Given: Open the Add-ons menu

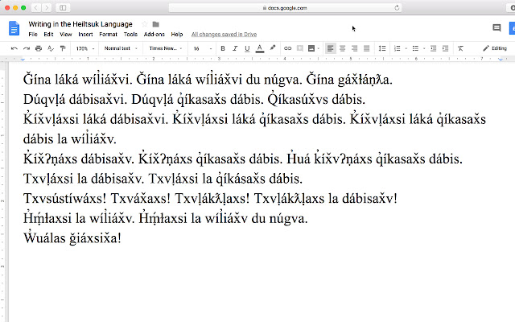Looking at the screenshot, I should (154, 34).
